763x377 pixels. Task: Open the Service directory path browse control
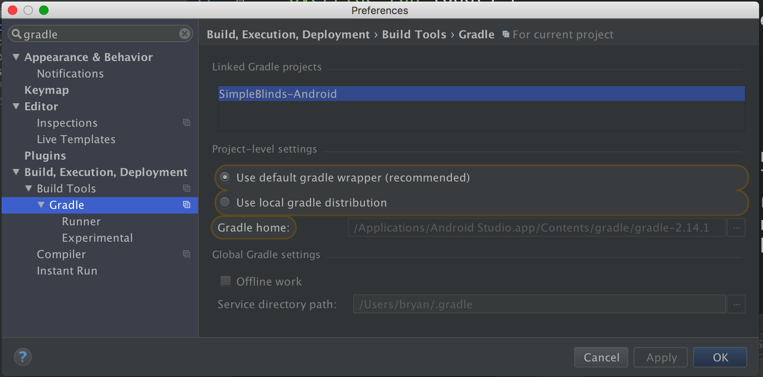tap(736, 304)
